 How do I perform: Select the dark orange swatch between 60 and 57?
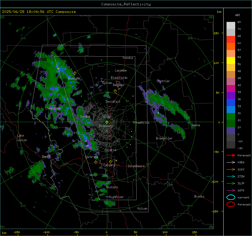(x=231, y=46)
